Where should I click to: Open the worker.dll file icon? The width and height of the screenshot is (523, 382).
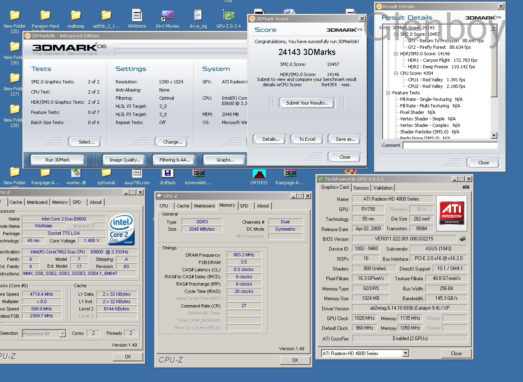[76, 174]
